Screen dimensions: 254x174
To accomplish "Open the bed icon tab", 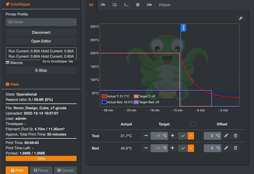I will click(149, 5).
